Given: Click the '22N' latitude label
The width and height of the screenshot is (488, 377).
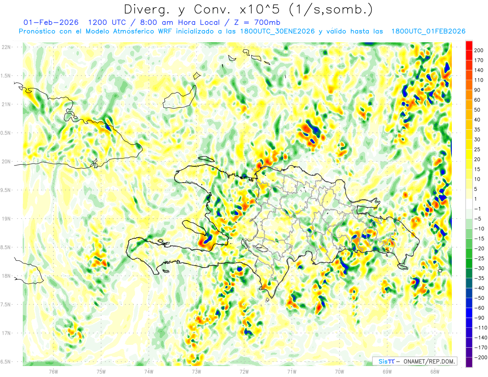Looking at the screenshot, I should pyautogui.click(x=7, y=47).
